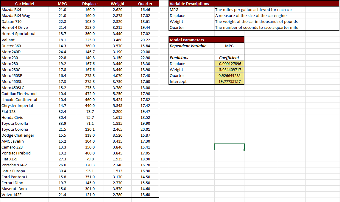This screenshot has height=202, width=340.
Task: Click the Chrysler Imperial cell
Action: (24, 105)
